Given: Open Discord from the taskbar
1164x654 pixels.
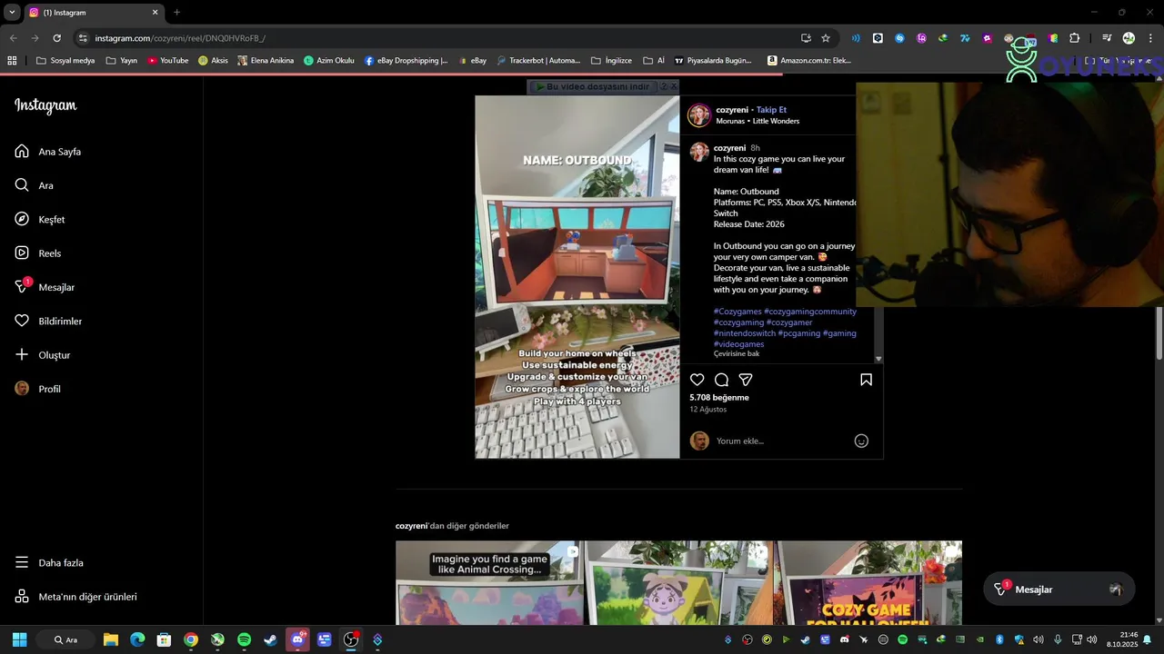Looking at the screenshot, I should point(297,639).
